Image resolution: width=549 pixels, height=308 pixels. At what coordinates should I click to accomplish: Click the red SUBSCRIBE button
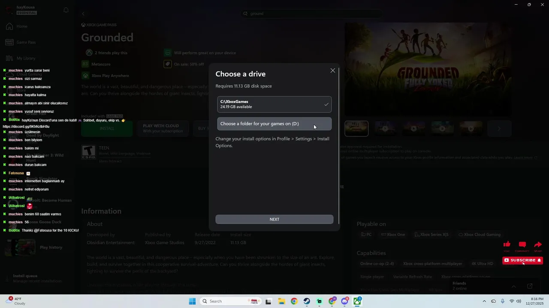pos(522,260)
